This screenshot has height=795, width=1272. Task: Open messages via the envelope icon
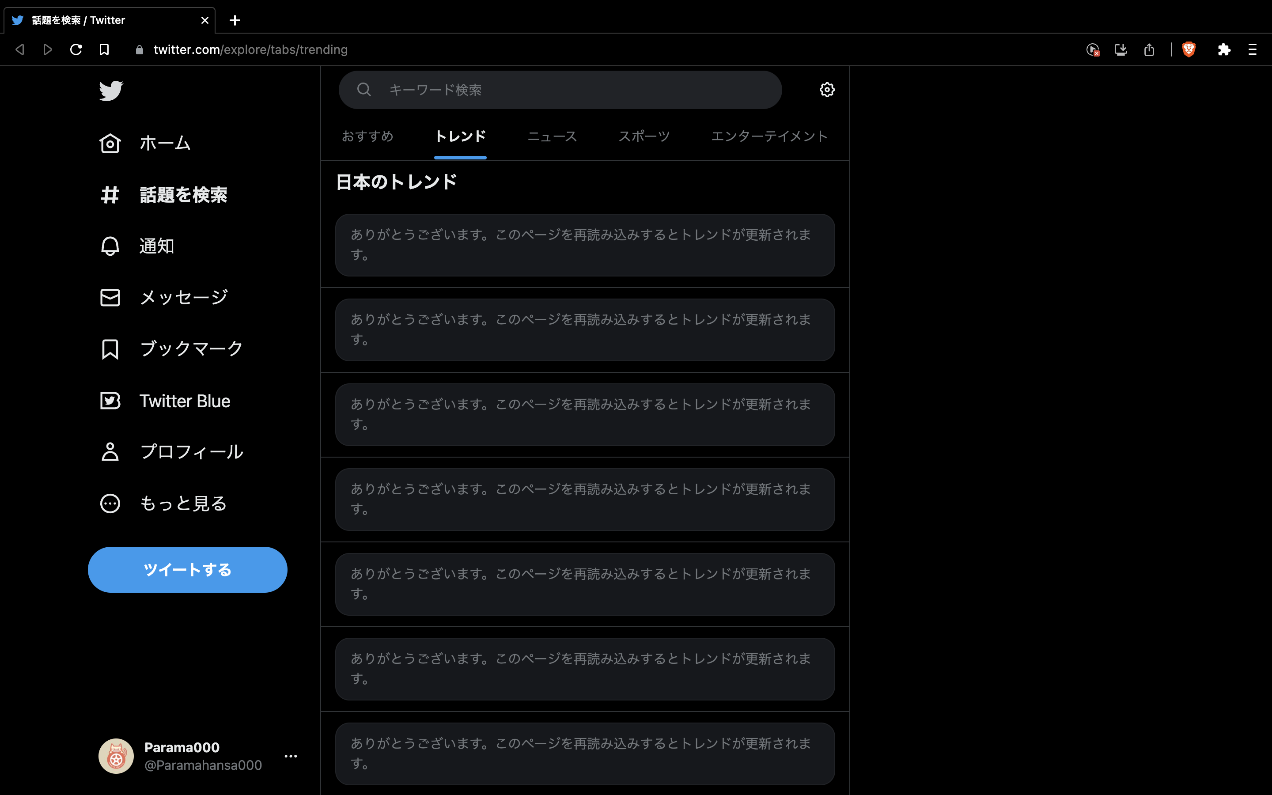(x=110, y=297)
